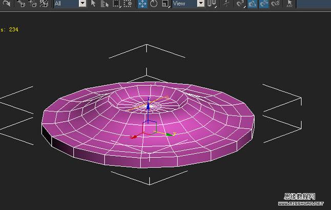
Task: Toggle the Window/Crossing selection mode
Action: [128, 4]
